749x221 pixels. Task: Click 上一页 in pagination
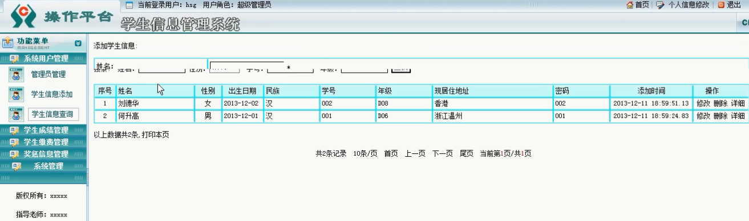[415, 153]
